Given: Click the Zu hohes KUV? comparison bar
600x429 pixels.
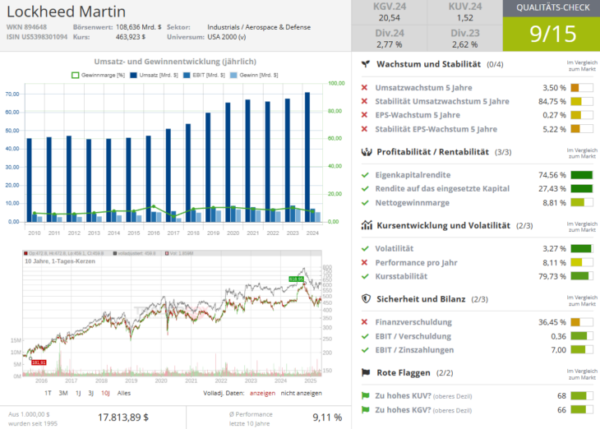Looking at the screenshot, I should (x=582, y=395).
